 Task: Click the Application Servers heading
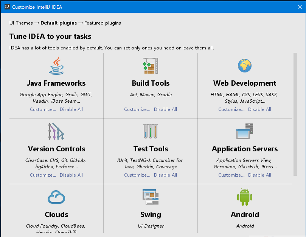pyautogui.click(x=245, y=149)
